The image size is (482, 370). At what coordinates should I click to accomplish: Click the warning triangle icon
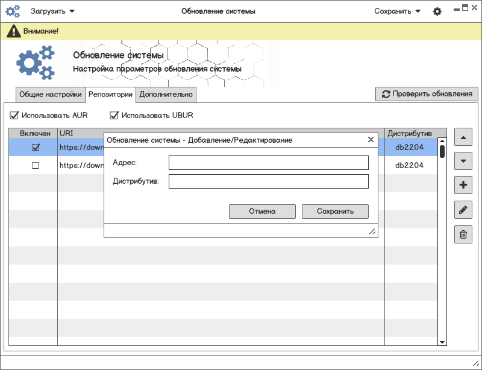coord(13,31)
